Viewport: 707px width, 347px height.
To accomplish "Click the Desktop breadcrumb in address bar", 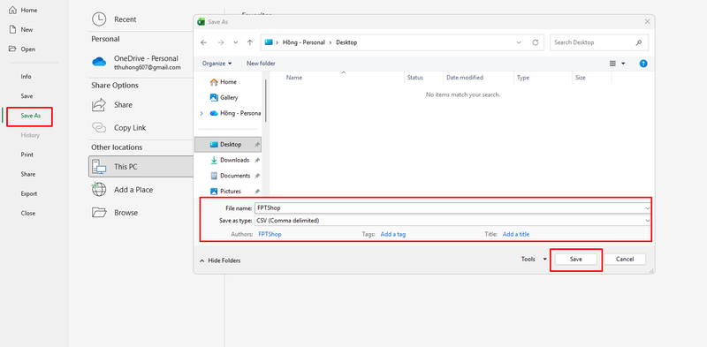I will [346, 42].
